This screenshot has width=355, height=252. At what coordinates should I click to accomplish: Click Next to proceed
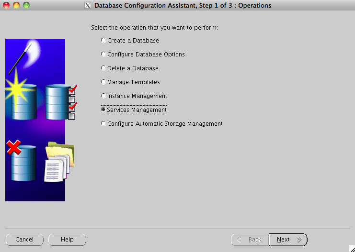point(287,240)
